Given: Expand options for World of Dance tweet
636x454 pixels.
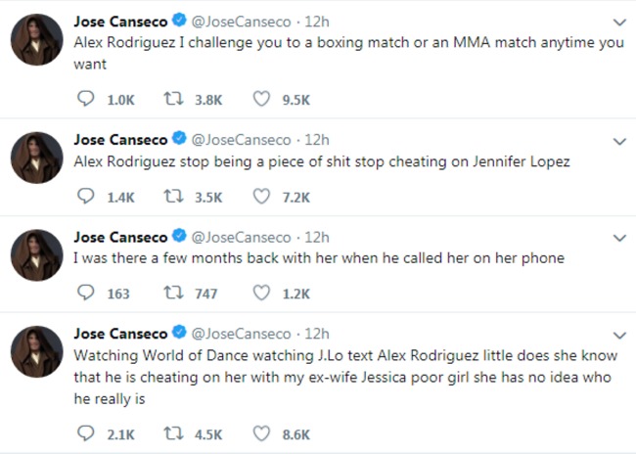Looking at the screenshot, I should 619,336.
